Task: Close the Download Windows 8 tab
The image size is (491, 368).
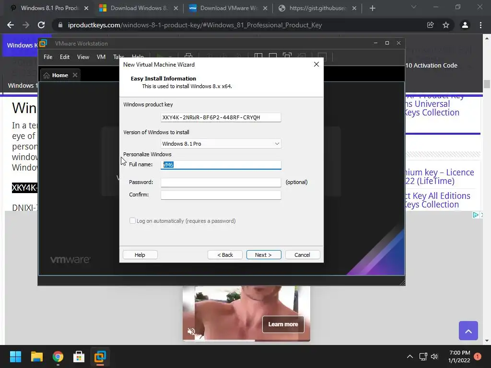Action: pyautogui.click(x=176, y=8)
